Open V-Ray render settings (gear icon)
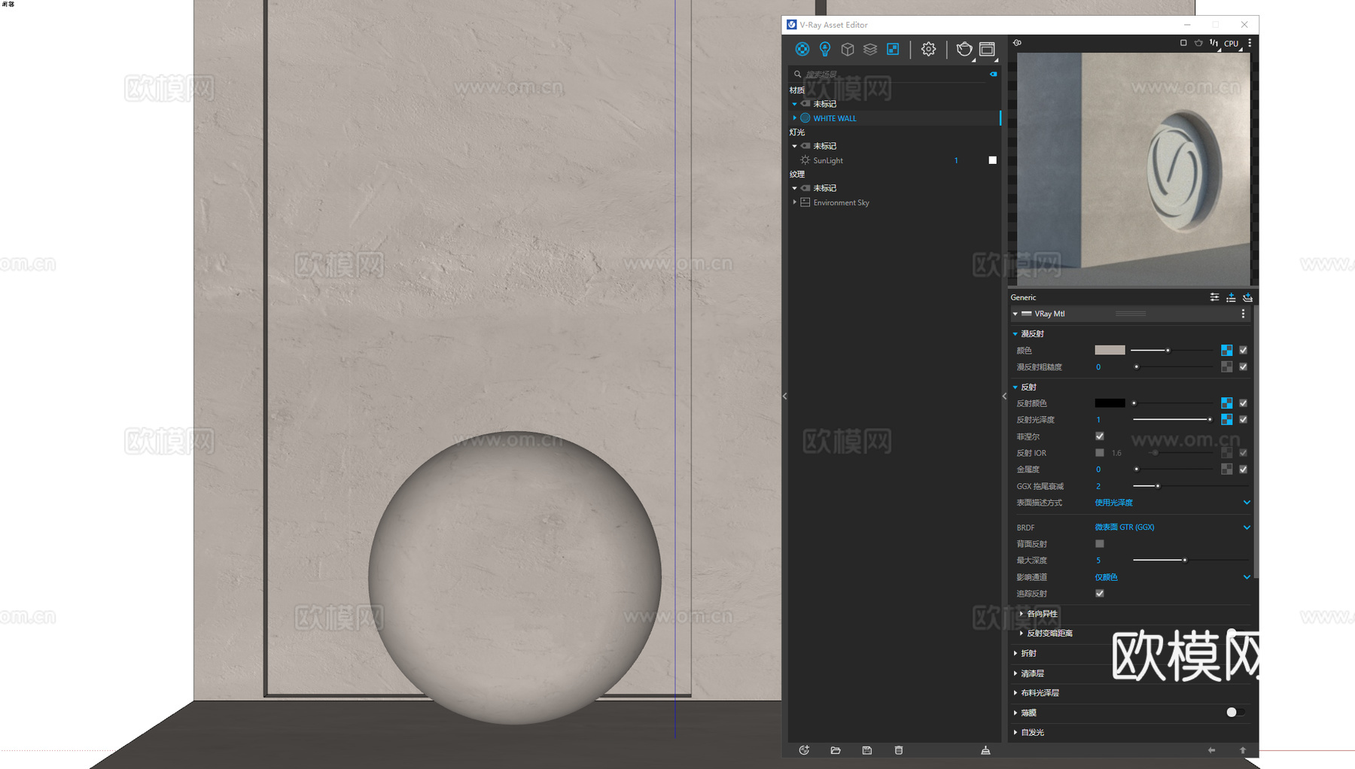The width and height of the screenshot is (1355, 769). (x=929, y=49)
